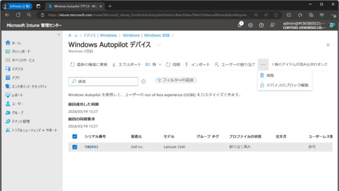Open the help question mark icon

click(x=262, y=25)
